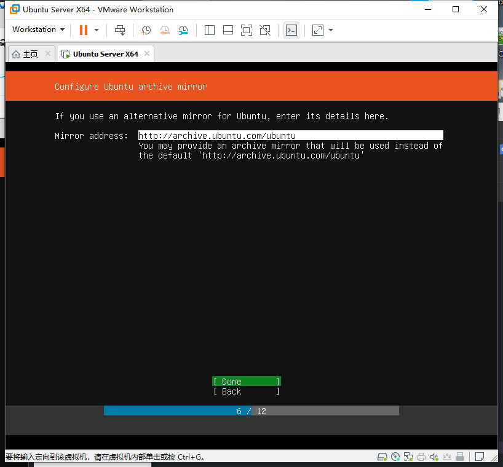Pause the virtual machine

tap(84, 30)
